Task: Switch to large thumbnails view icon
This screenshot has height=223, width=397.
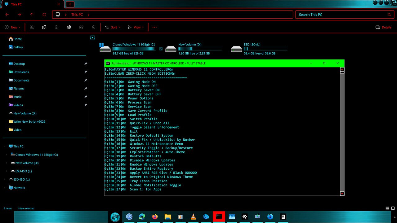Action: 393,208
